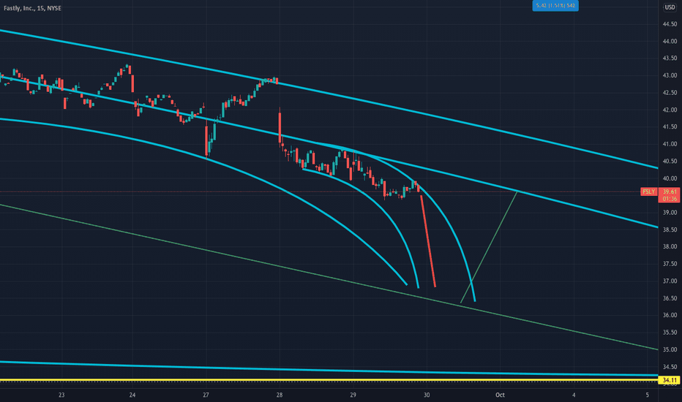Click the 40.50 price axis label
The width and height of the screenshot is (682, 402).
[x=670, y=162]
